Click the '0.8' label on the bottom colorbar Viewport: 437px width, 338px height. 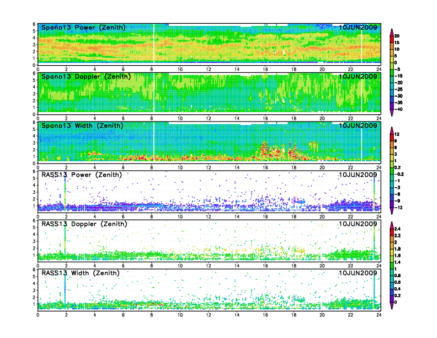[397, 276]
